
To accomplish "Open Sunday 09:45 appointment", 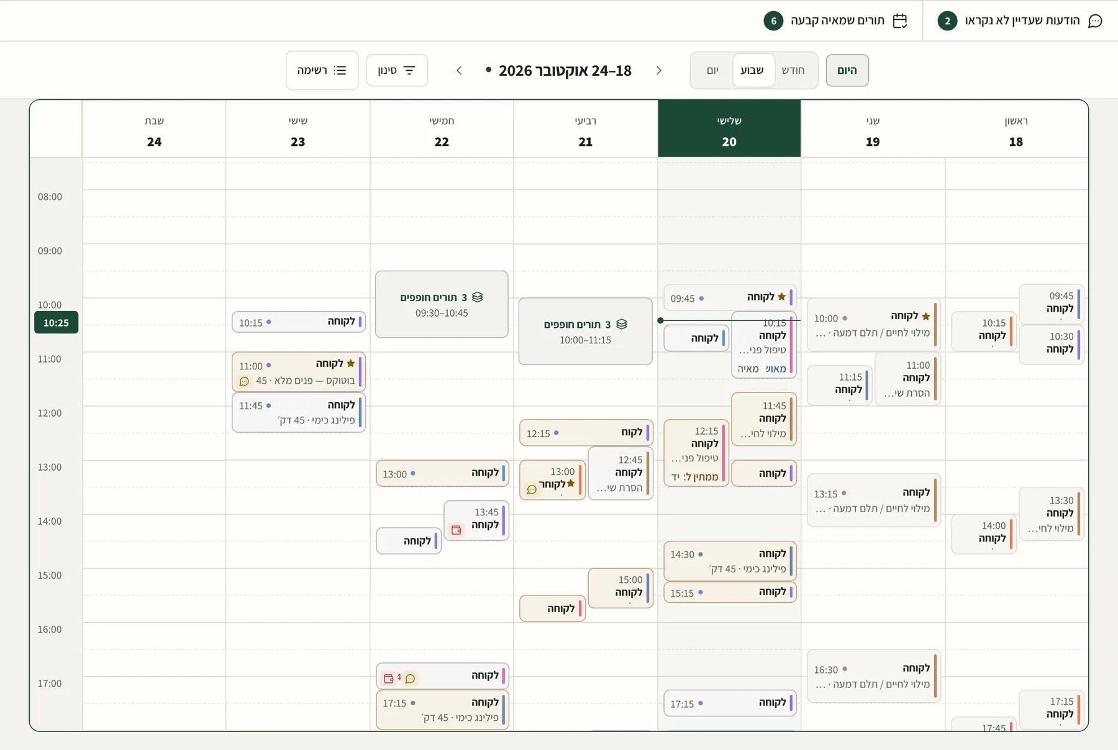I will pyautogui.click(x=1052, y=304).
